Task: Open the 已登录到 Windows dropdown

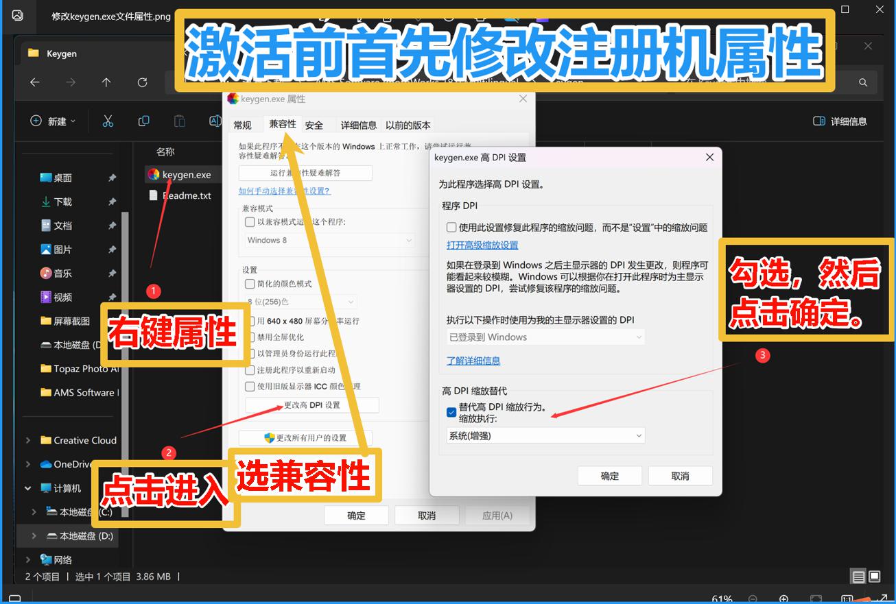Action: 546,337
